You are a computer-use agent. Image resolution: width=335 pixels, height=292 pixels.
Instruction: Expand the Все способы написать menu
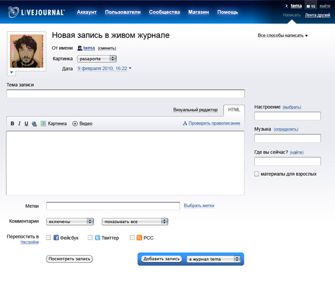click(282, 35)
